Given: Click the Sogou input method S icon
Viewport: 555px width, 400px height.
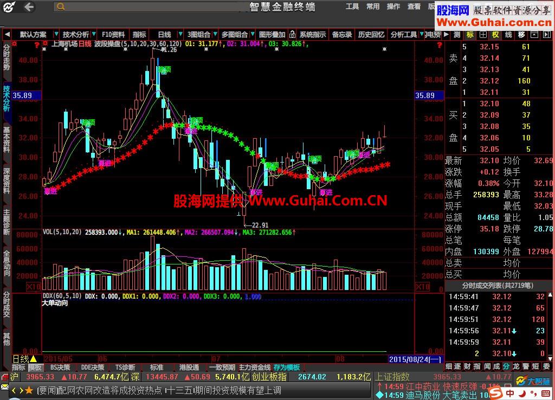Looking at the screenshot, I should (x=495, y=392).
